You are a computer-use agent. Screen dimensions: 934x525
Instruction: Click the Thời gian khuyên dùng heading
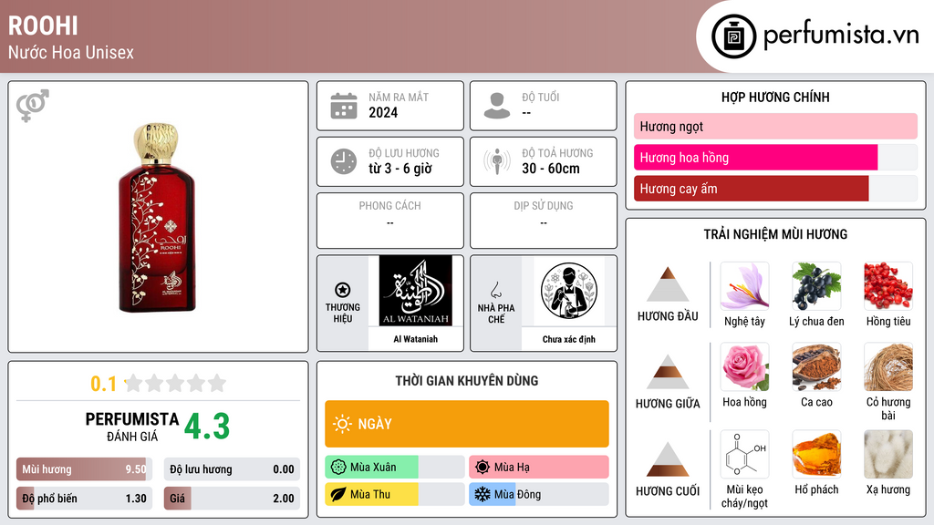[467, 381]
